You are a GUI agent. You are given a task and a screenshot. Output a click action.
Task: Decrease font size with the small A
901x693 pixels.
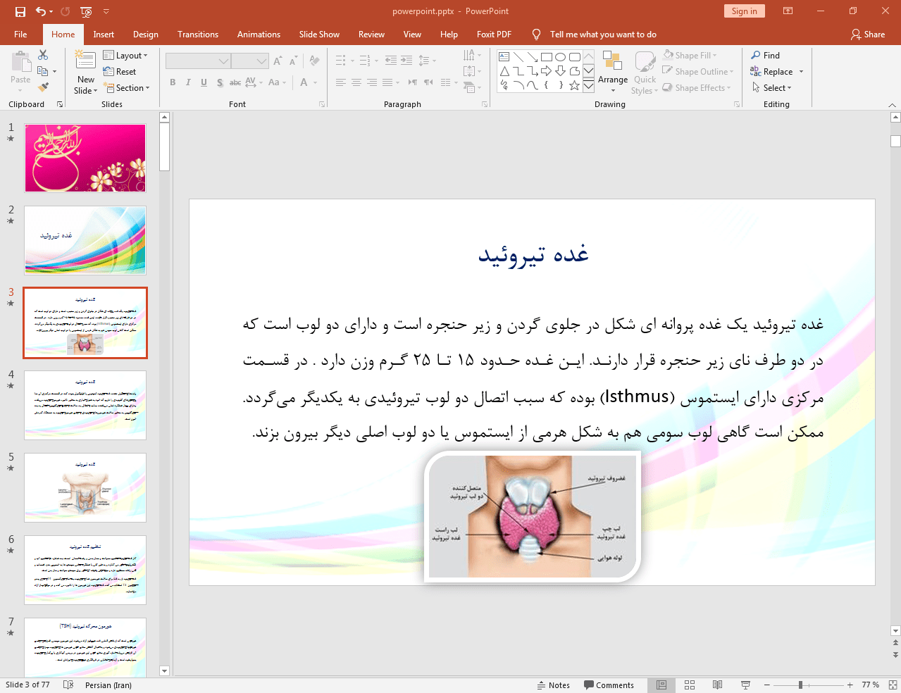tap(293, 61)
